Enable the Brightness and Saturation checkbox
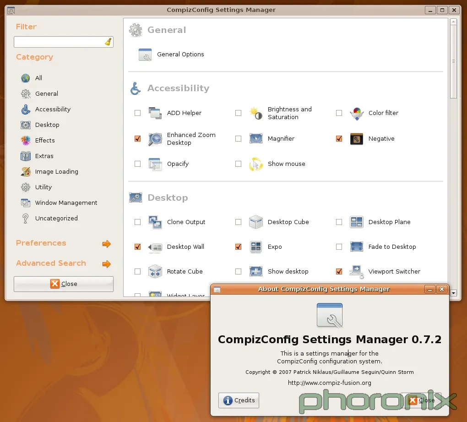The height and width of the screenshot is (422, 467). pyautogui.click(x=238, y=113)
